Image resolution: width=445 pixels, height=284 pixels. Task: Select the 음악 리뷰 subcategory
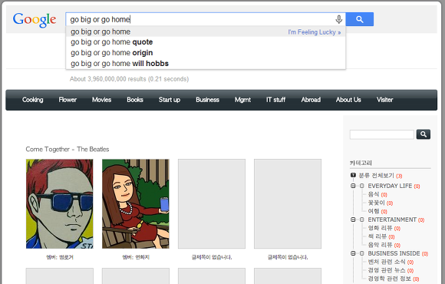[380, 245]
